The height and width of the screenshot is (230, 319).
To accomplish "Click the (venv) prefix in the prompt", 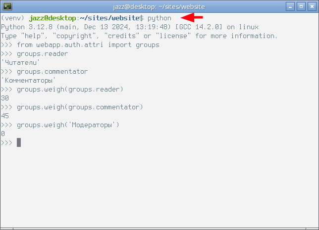I will 12,18.
